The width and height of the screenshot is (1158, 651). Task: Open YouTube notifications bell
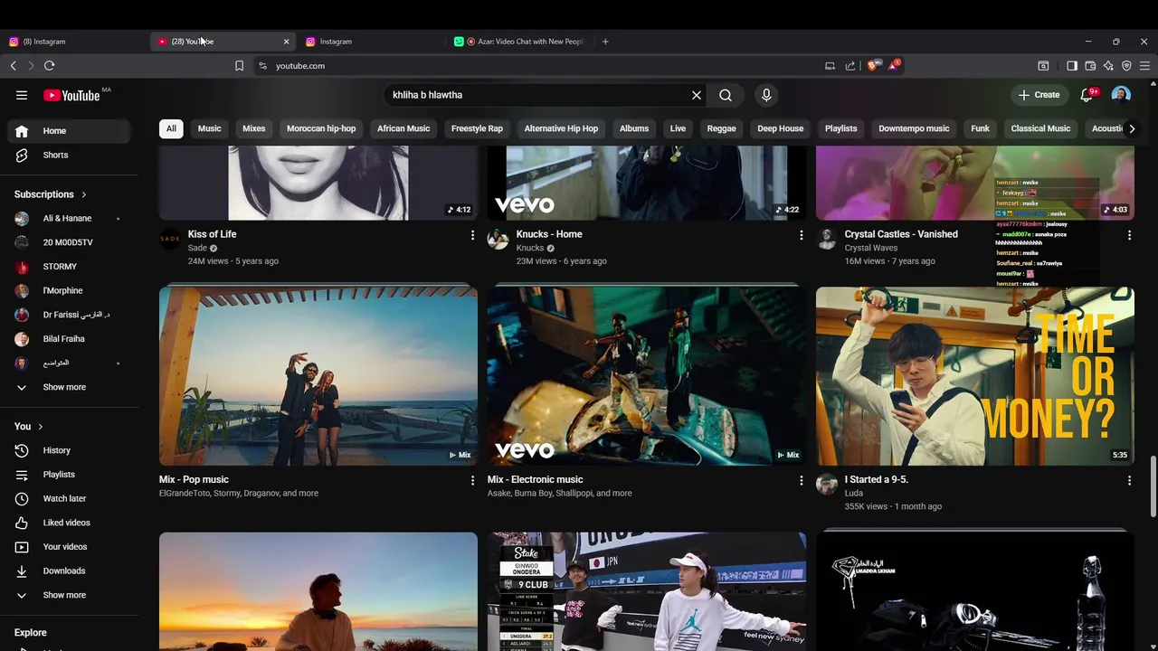(1087, 95)
